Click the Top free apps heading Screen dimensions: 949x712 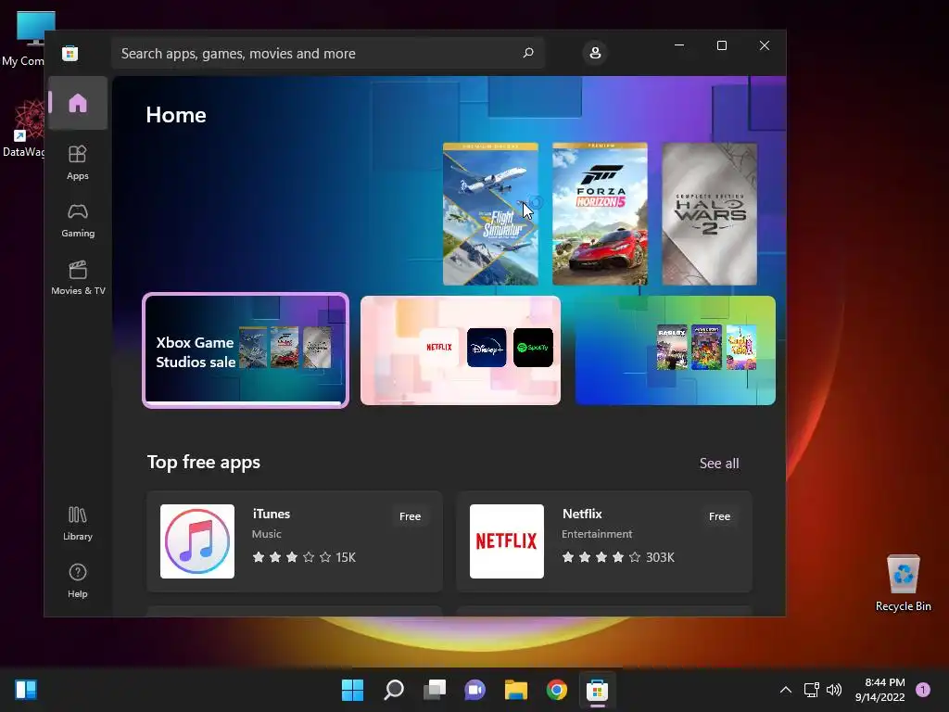(204, 463)
